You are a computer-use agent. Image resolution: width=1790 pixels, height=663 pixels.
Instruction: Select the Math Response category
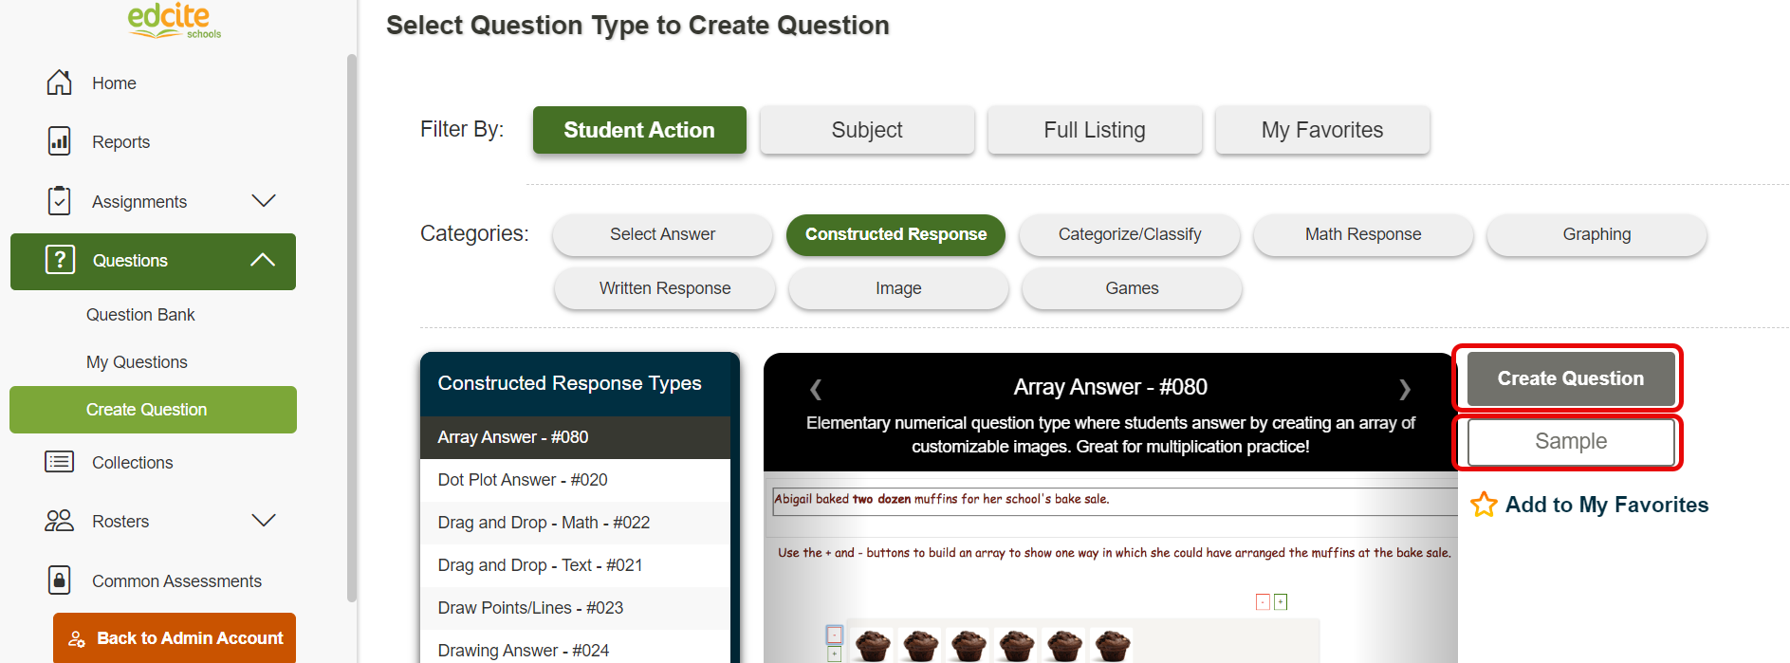(x=1363, y=234)
